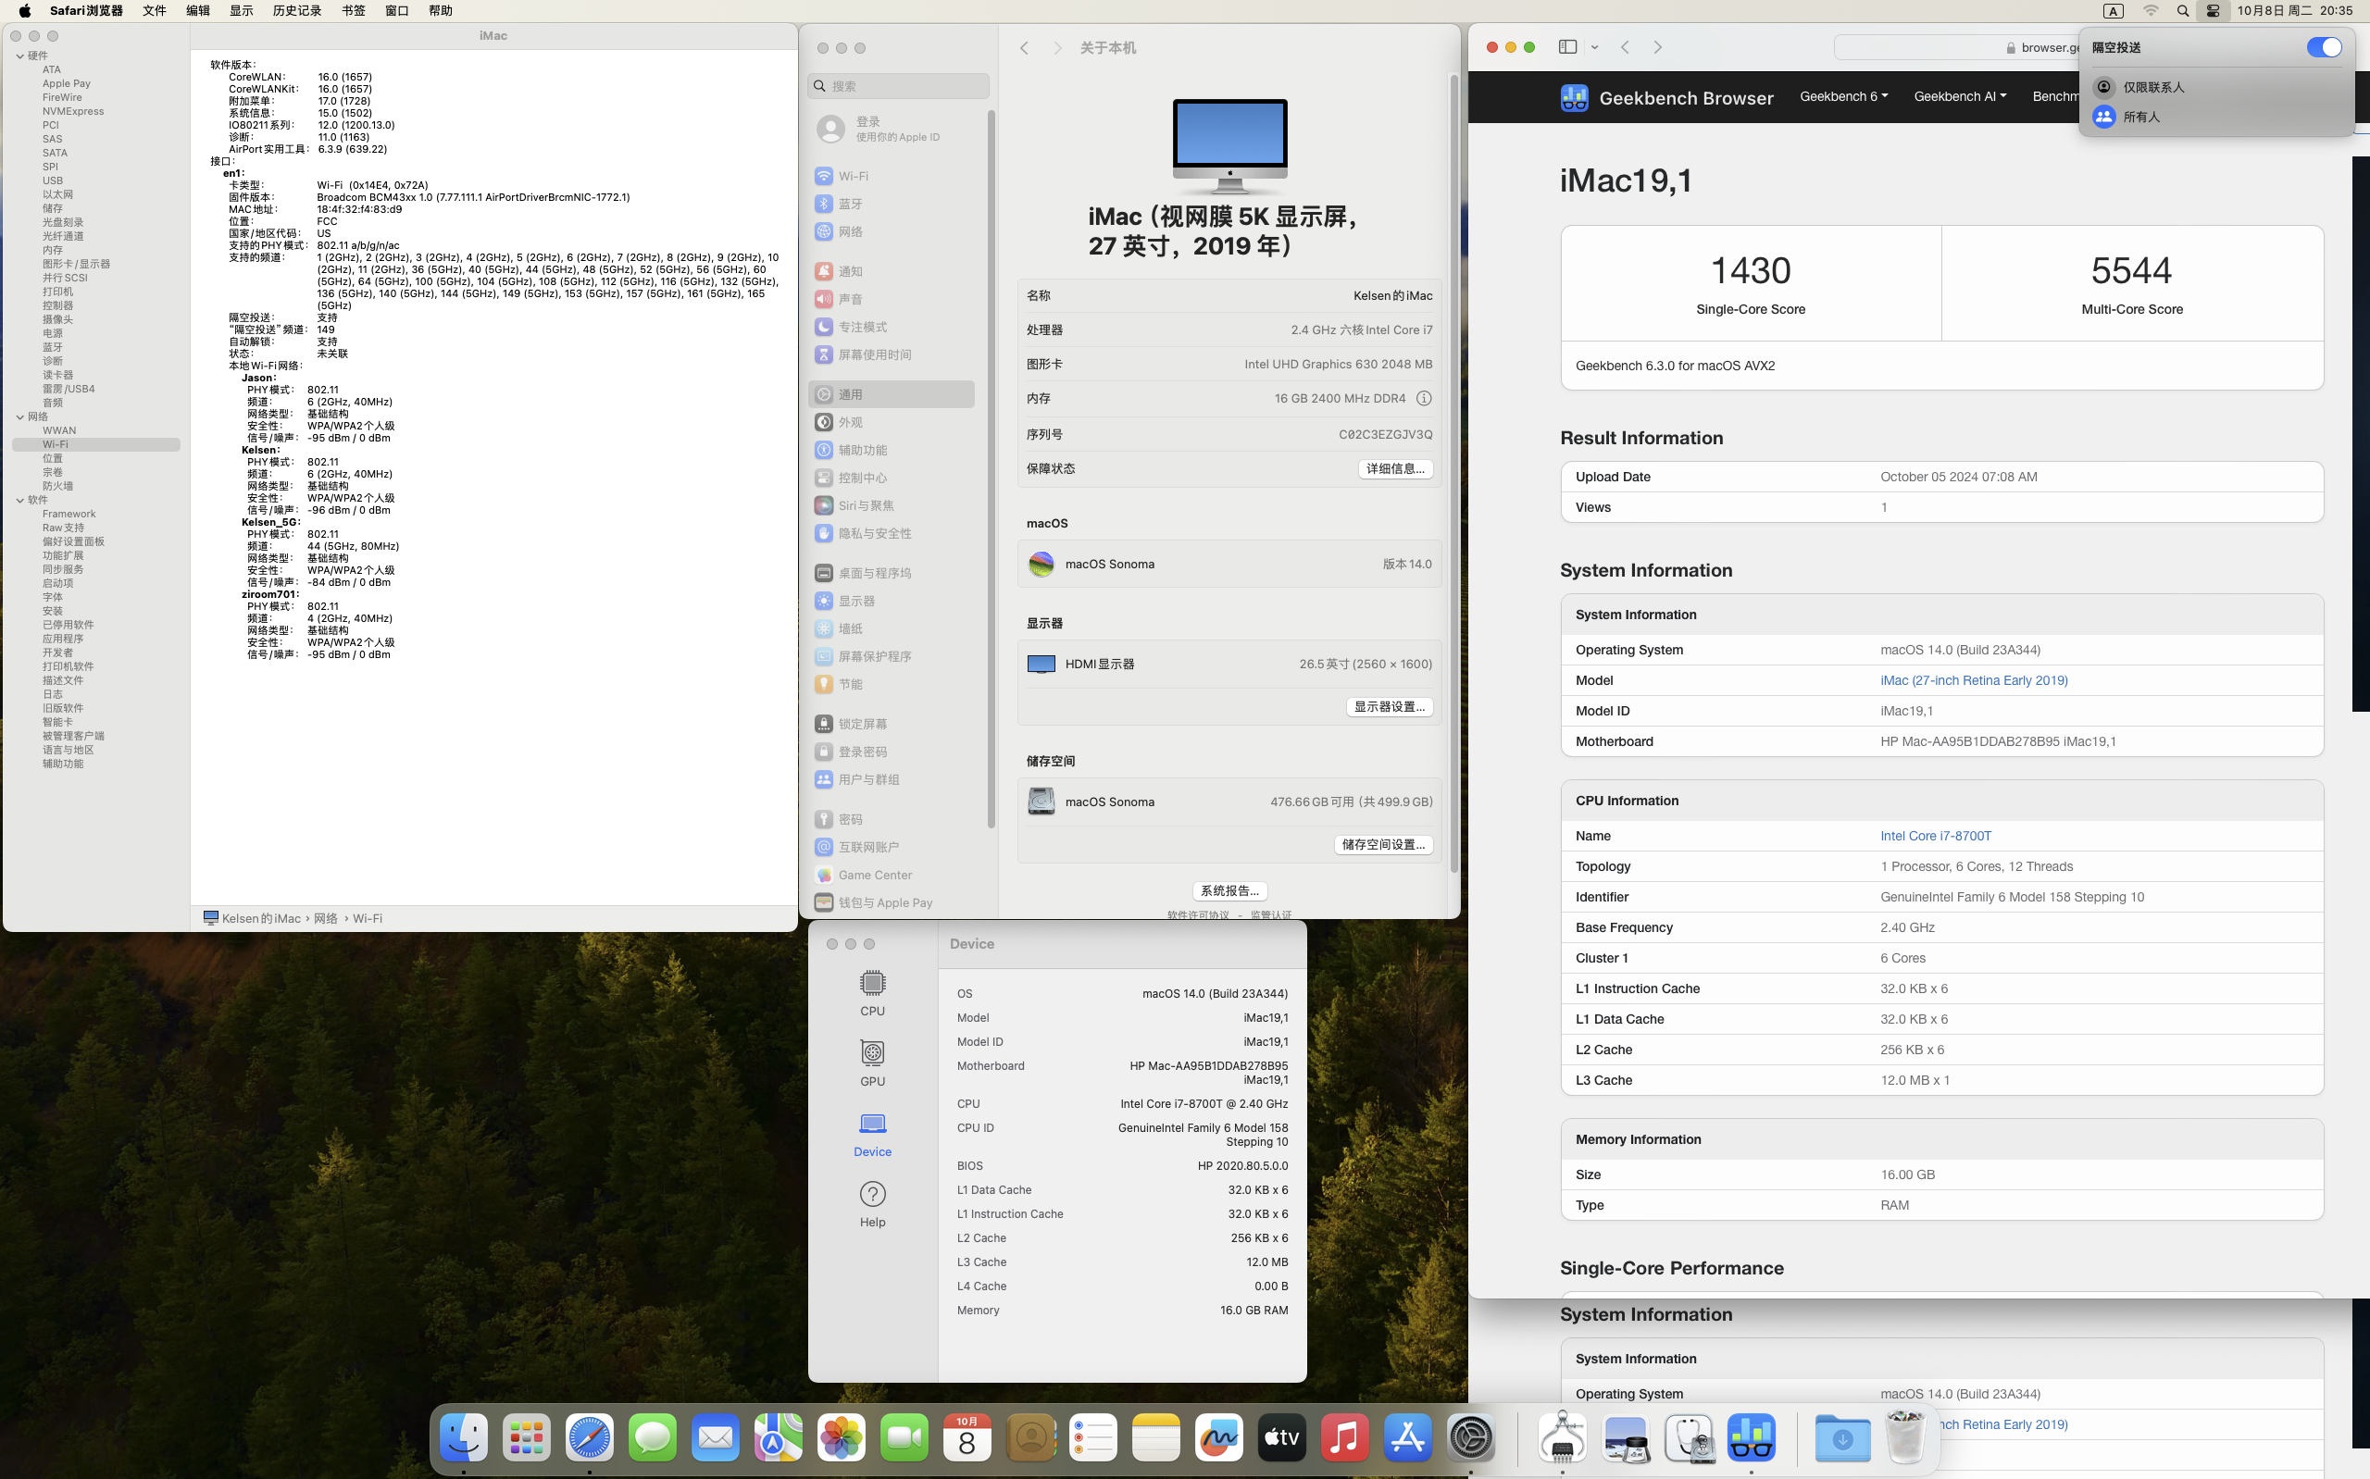Open iMac (27-inch Retina Early 2019) link
This screenshot has width=2370, height=1479.
click(x=1973, y=680)
